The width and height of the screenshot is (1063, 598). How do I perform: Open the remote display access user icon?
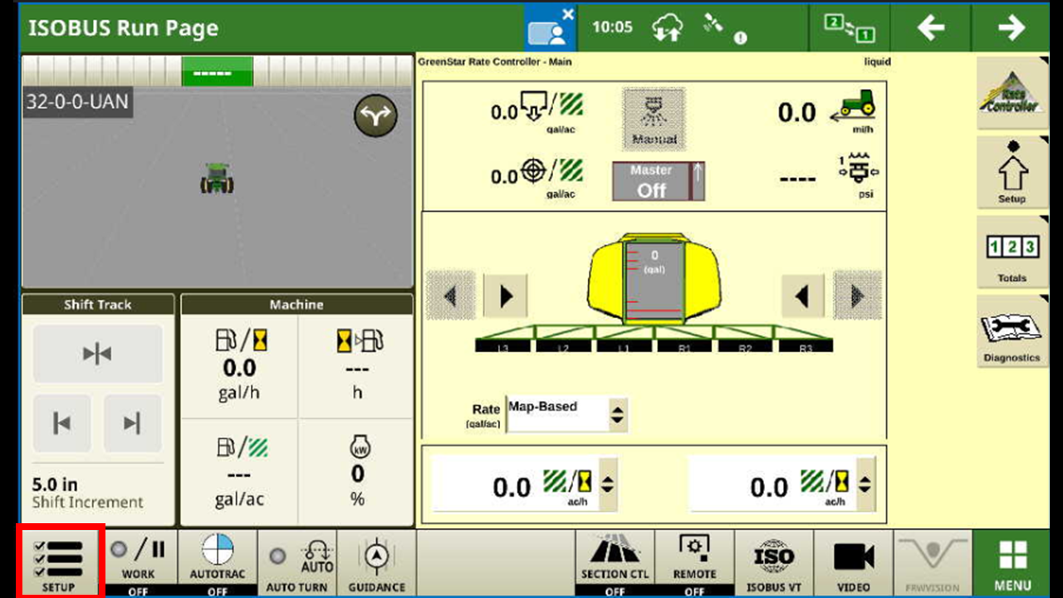click(x=551, y=27)
